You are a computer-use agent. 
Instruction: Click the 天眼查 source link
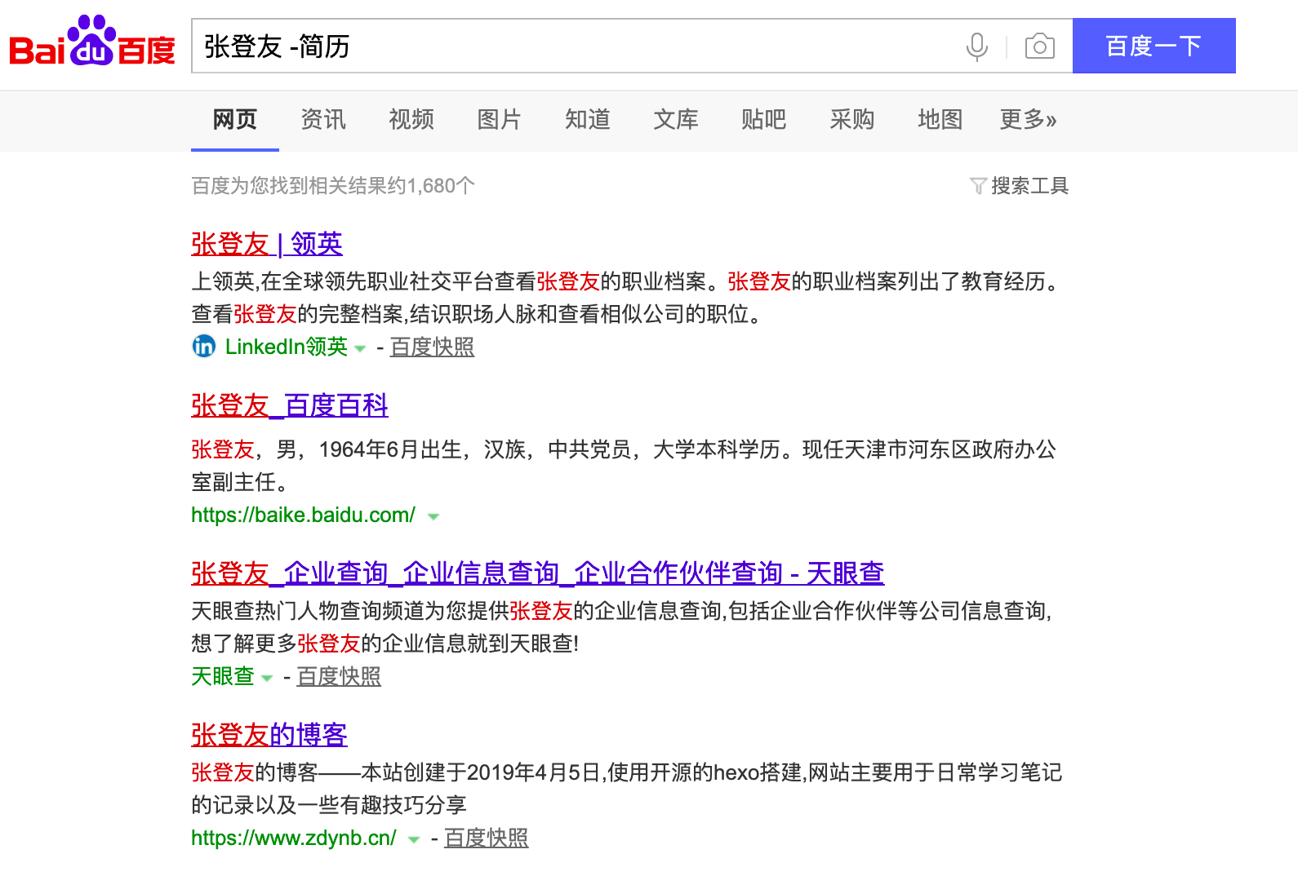[223, 676]
